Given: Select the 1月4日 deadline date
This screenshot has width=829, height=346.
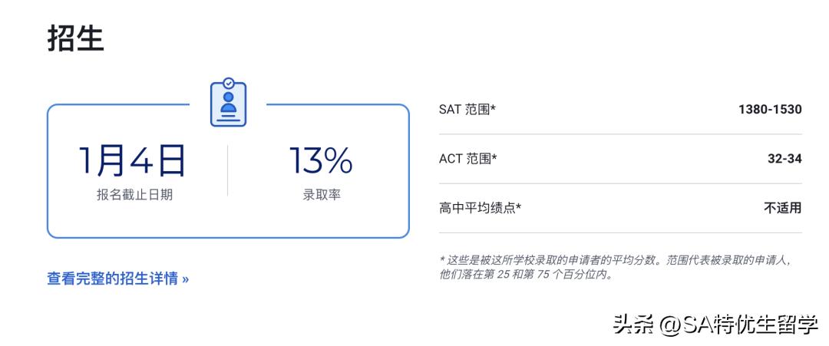Looking at the screenshot, I should point(133,160).
